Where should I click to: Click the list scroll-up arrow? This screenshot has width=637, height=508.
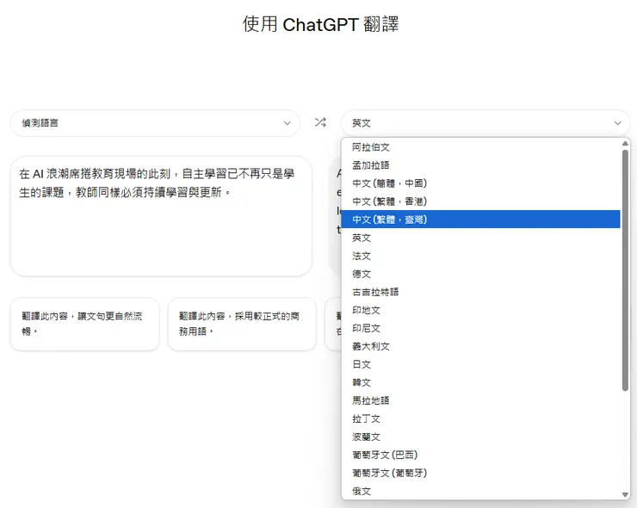click(625, 144)
